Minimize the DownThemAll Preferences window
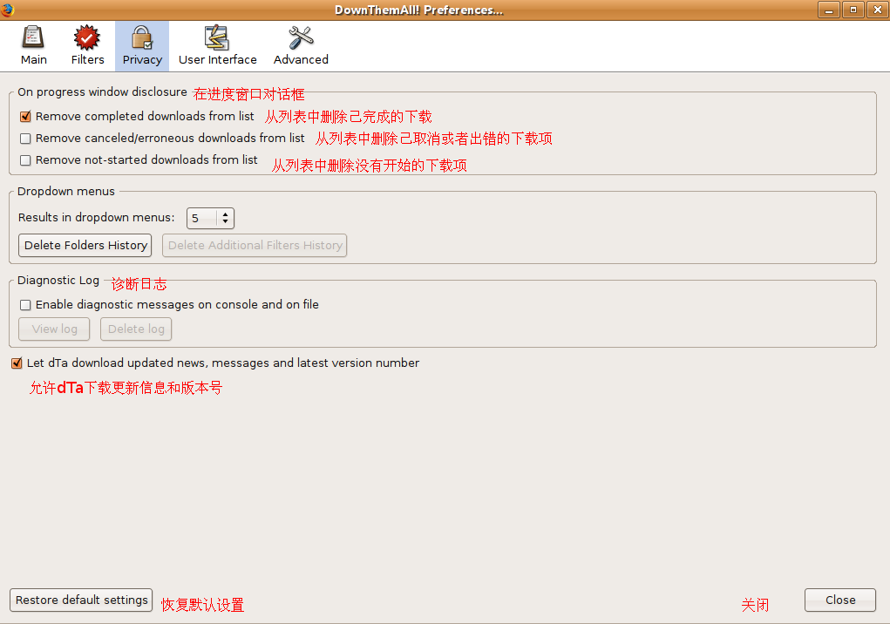 [x=829, y=10]
